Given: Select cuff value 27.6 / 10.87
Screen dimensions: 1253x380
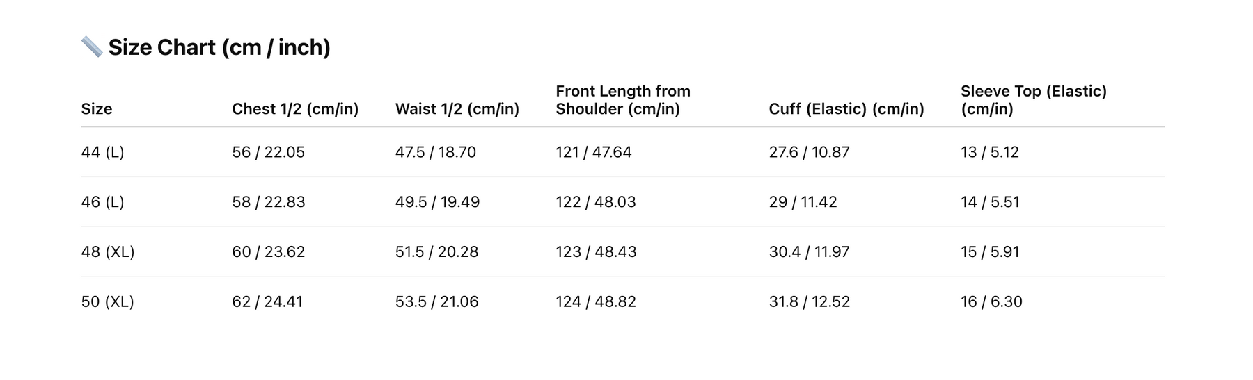Looking at the screenshot, I should [x=809, y=152].
